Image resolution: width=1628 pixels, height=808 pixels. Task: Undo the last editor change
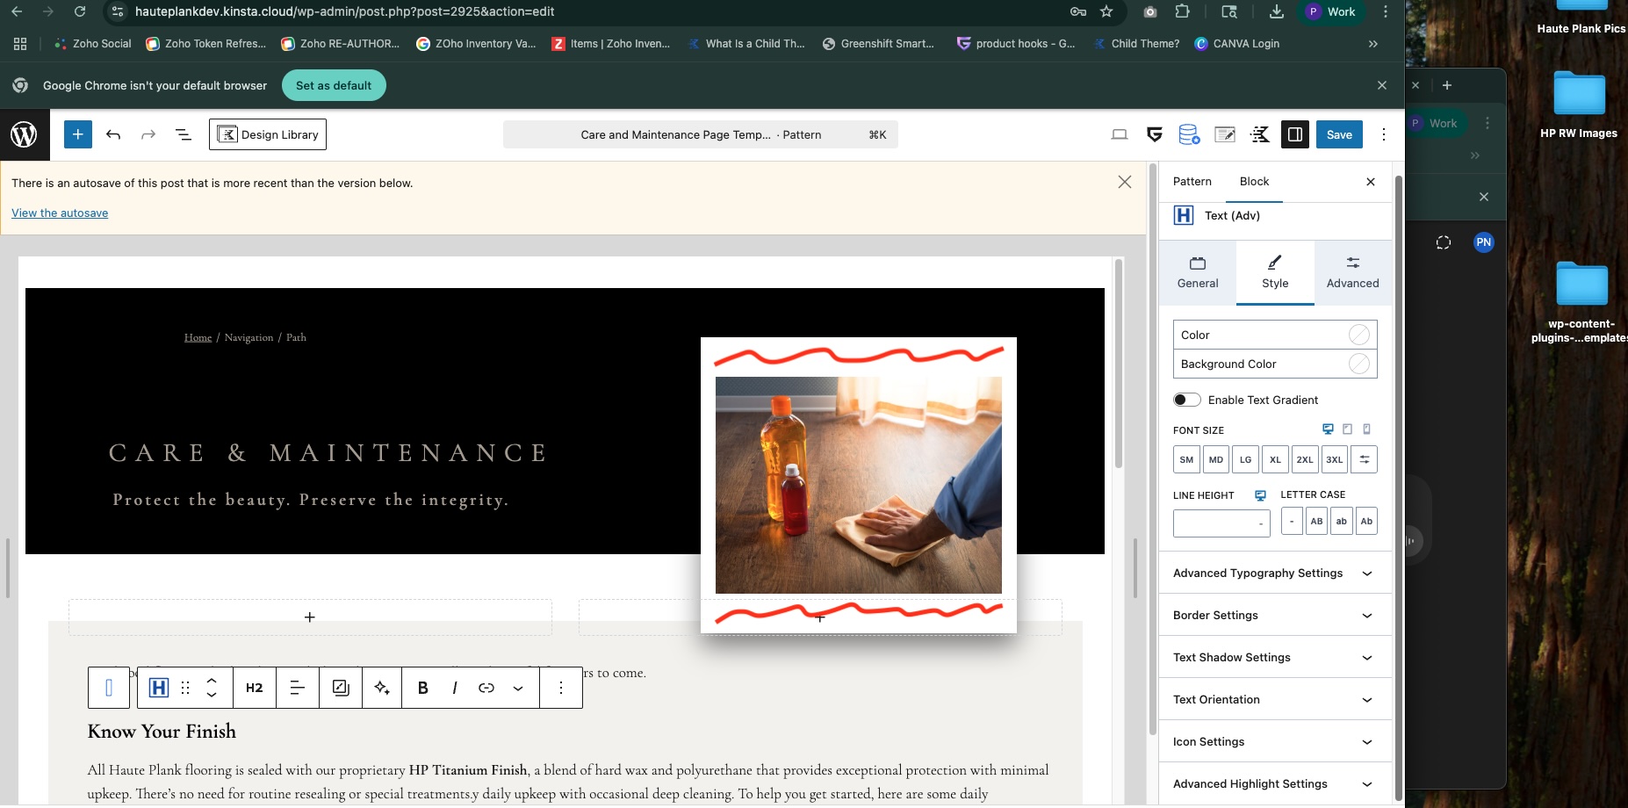pyautogui.click(x=113, y=134)
